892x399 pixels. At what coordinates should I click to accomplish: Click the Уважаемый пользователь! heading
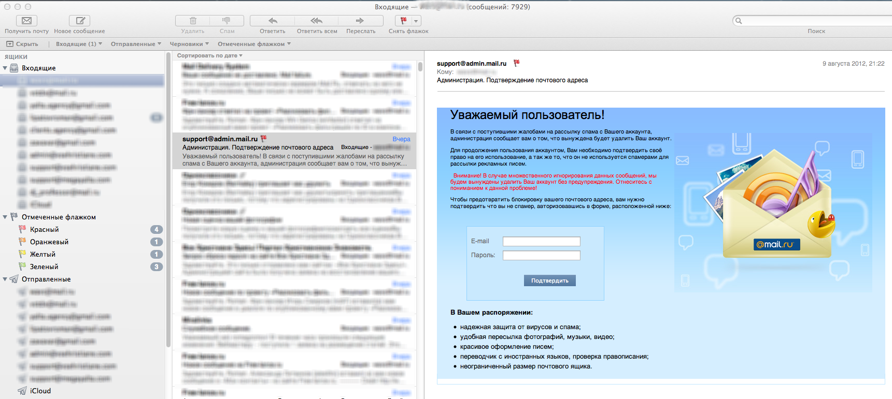pos(528,115)
